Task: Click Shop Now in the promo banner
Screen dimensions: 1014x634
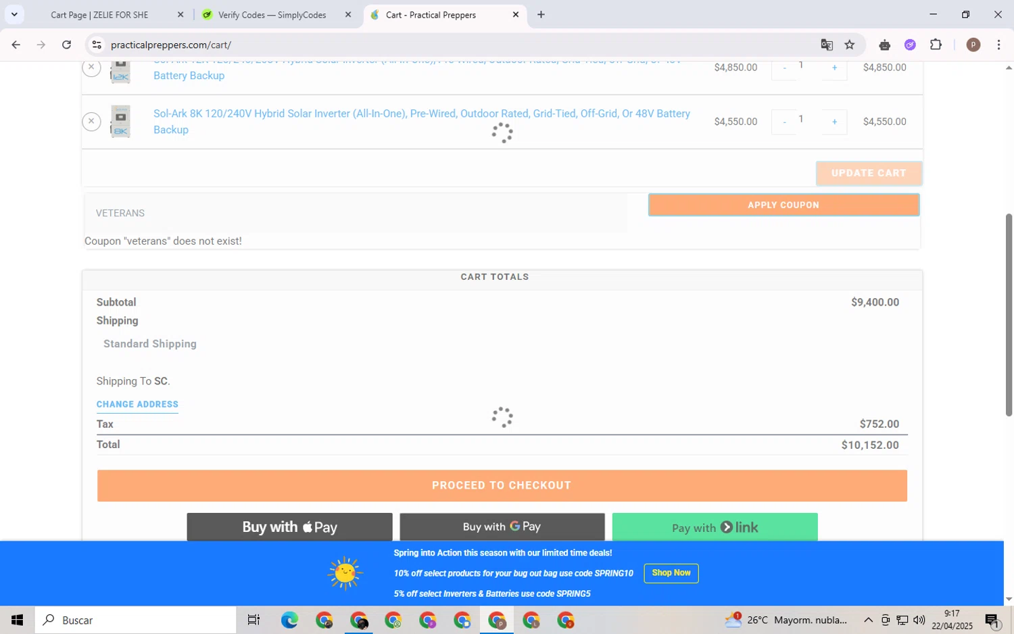Action: [x=671, y=573]
